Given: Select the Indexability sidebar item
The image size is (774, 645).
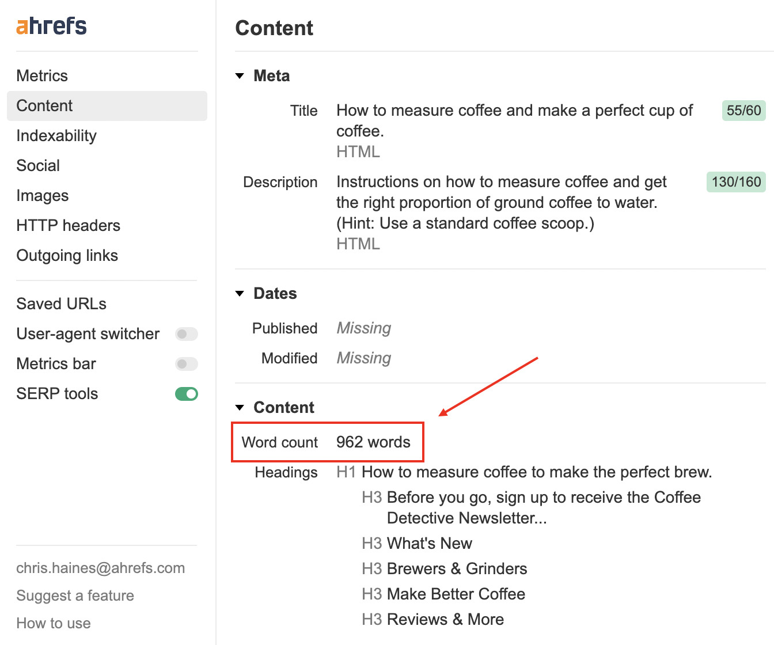Looking at the screenshot, I should pos(56,136).
